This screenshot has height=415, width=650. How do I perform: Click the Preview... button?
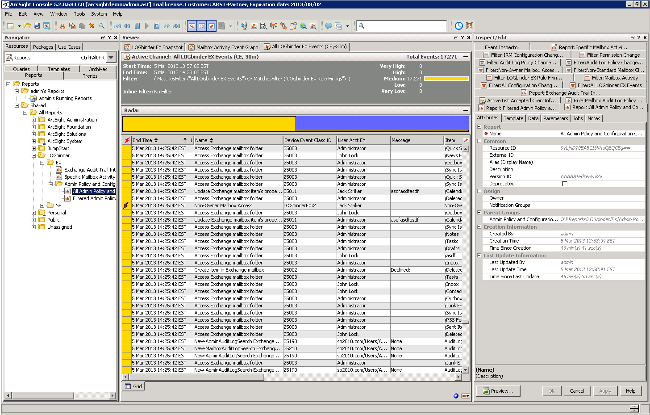click(x=498, y=391)
